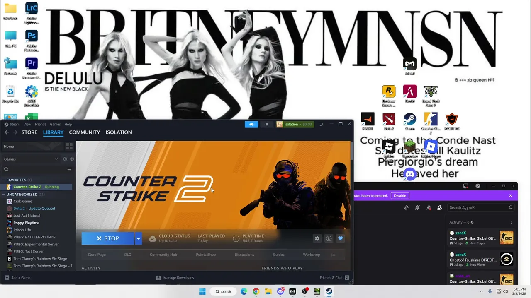Open Manage Downloads
531x298 pixels.
click(x=175, y=278)
